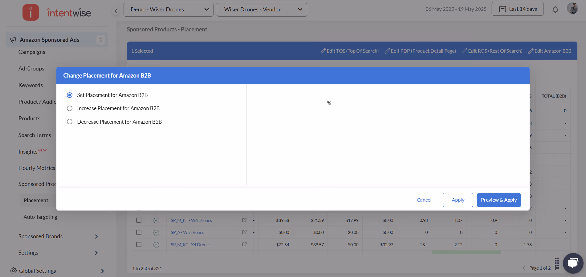This screenshot has width=586, height=277.
Task: Go to previous page arrow
Action: point(524,268)
